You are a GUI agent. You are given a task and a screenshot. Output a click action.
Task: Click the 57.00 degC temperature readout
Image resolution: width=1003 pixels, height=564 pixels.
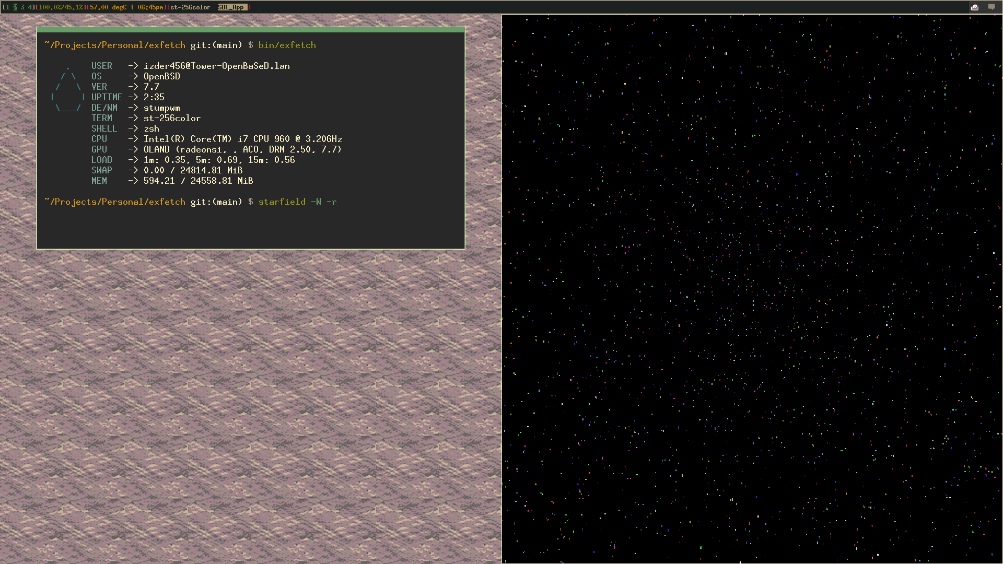pyautogui.click(x=108, y=7)
